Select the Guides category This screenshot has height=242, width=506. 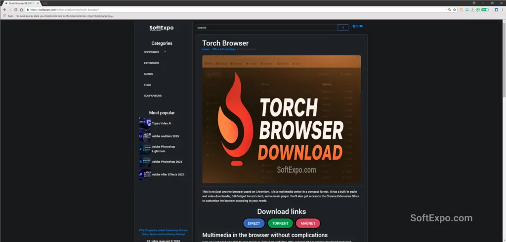(x=148, y=74)
